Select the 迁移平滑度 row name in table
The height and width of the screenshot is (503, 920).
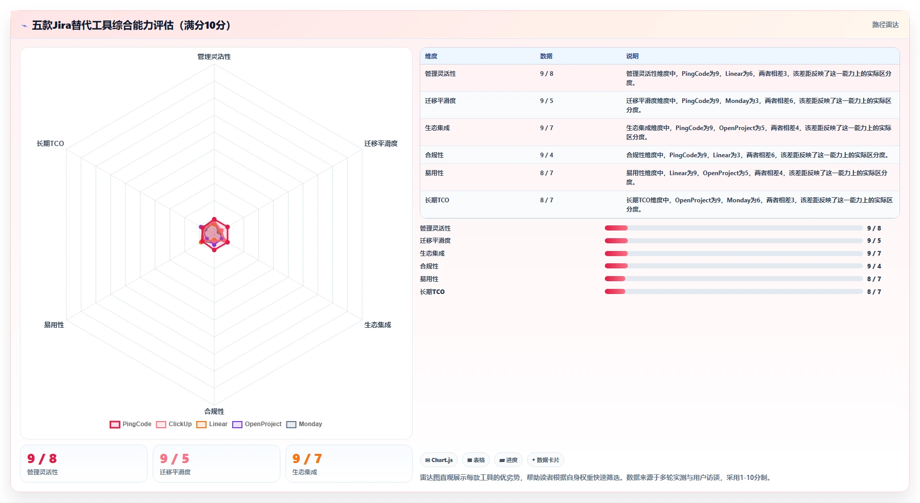point(440,101)
